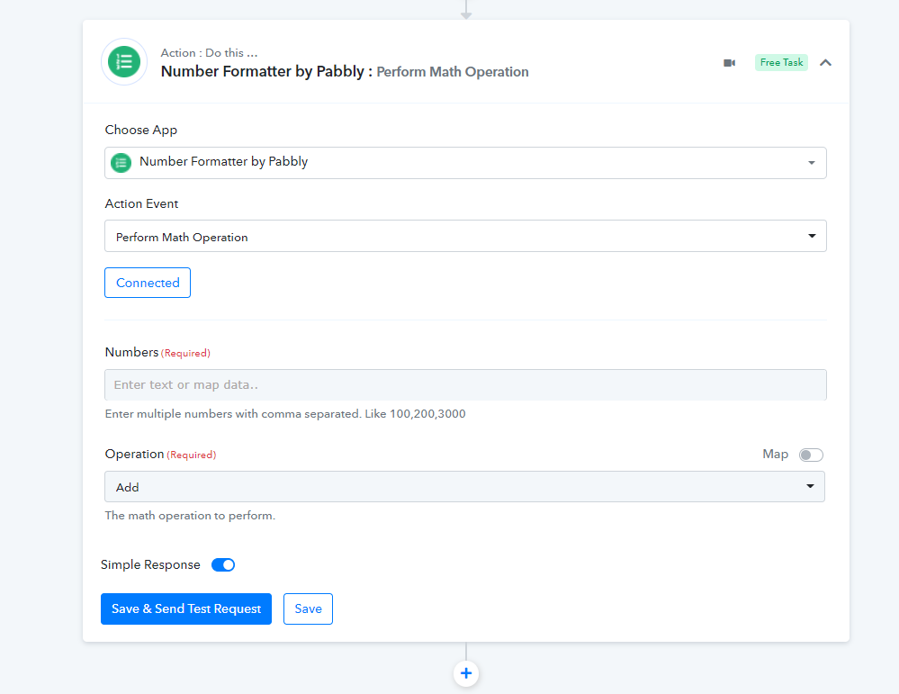Toggle the Map switch for Operation
899x694 pixels.
pos(811,455)
